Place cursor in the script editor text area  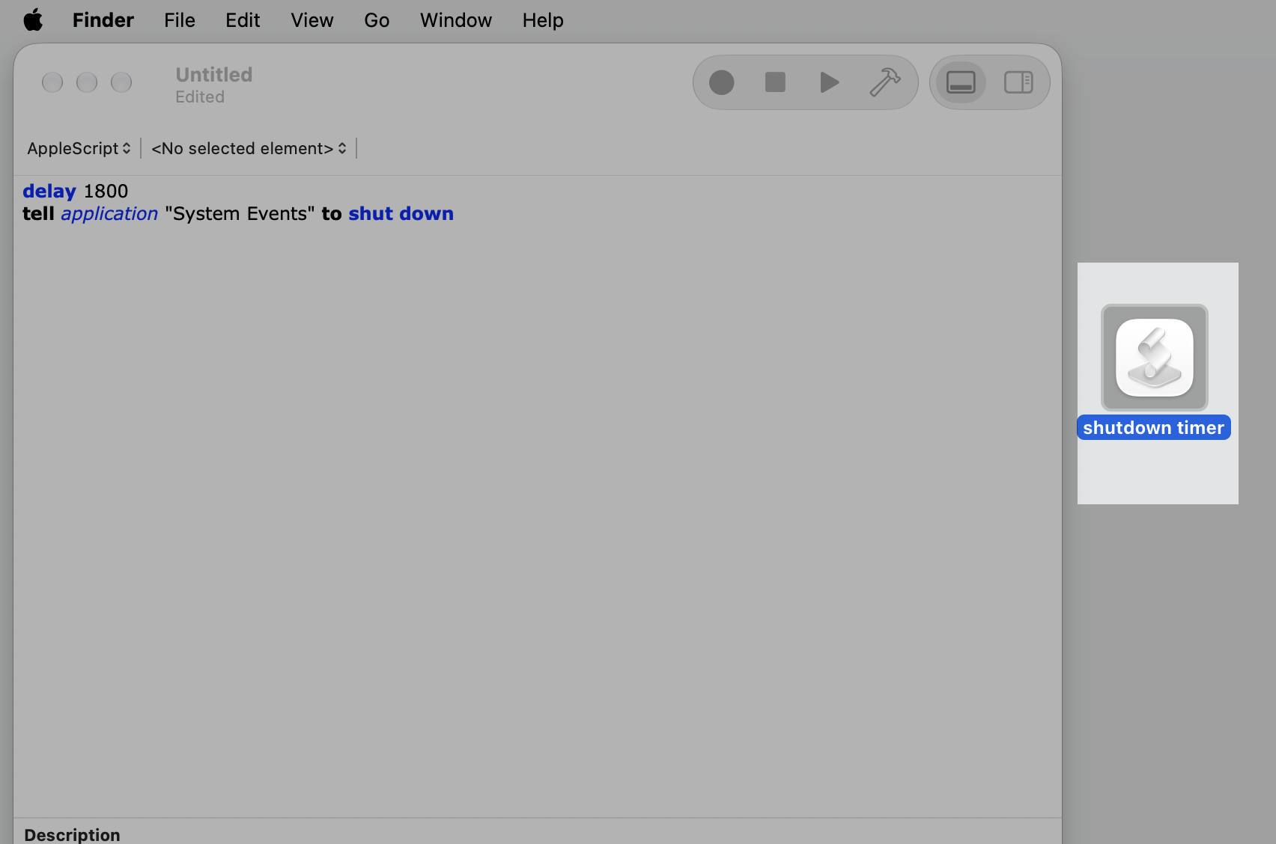(537, 496)
